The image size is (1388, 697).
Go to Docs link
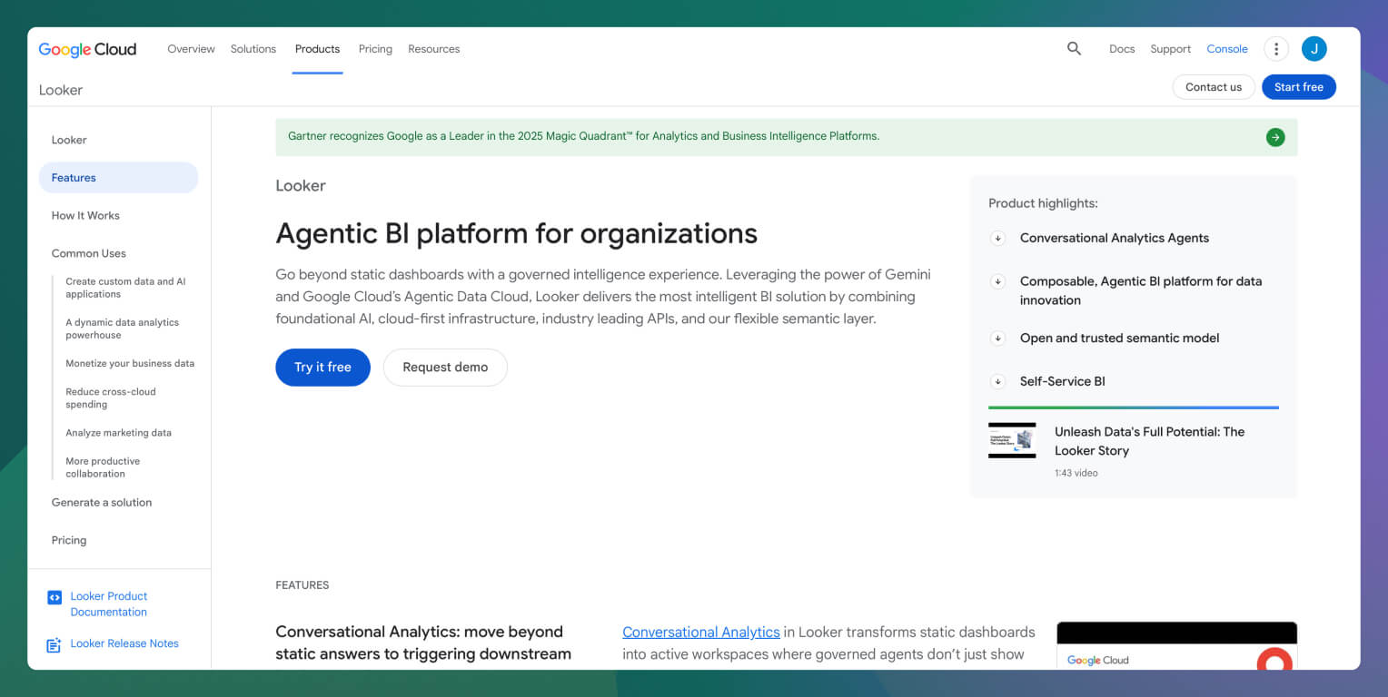(x=1122, y=49)
